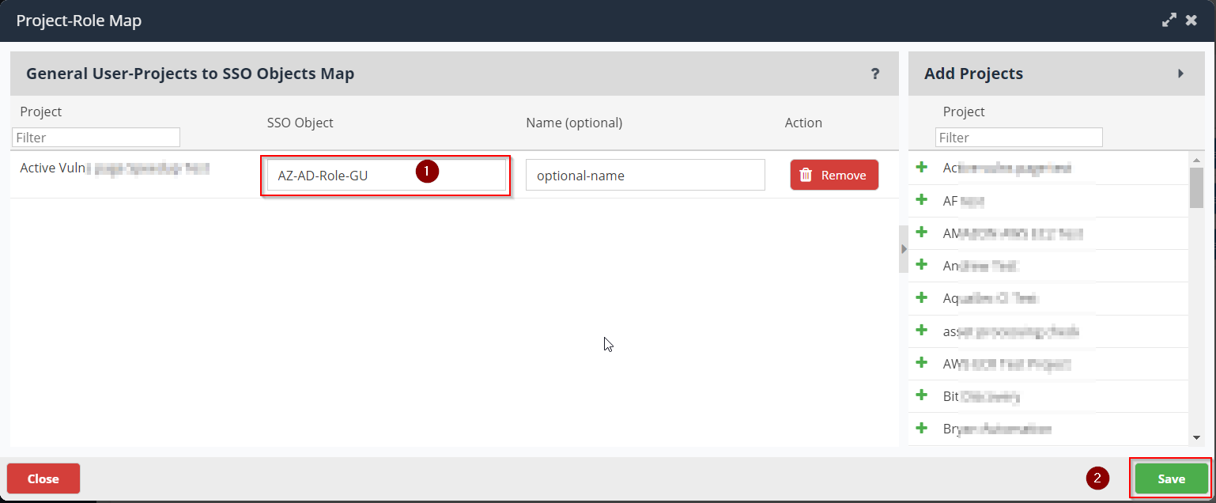Collapse the Add Projects panel arrow
Image resolution: width=1216 pixels, height=503 pixels.
(1181, 74)
